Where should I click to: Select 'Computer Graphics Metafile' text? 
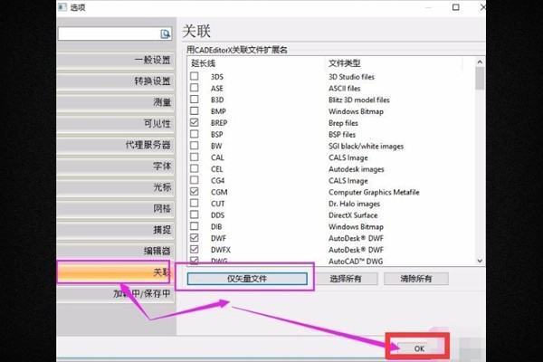[x=374, y=192]
